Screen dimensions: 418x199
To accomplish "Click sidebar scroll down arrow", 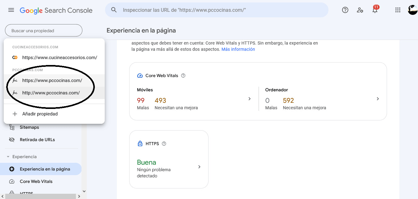I will [x=84, y=191].
